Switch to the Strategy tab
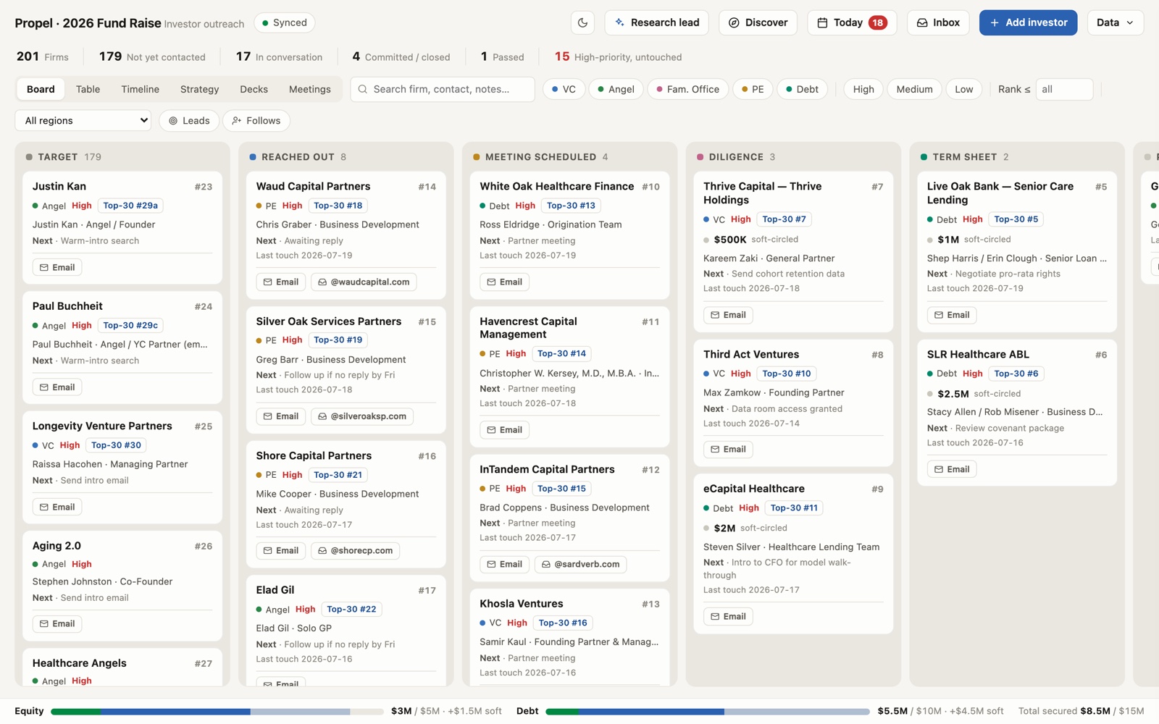The height and width of the screenshot is (724, 1159). [x=199, y=89]
